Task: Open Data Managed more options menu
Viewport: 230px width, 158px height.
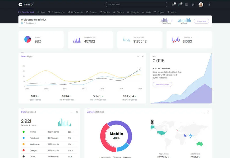Action: point(72,112)
